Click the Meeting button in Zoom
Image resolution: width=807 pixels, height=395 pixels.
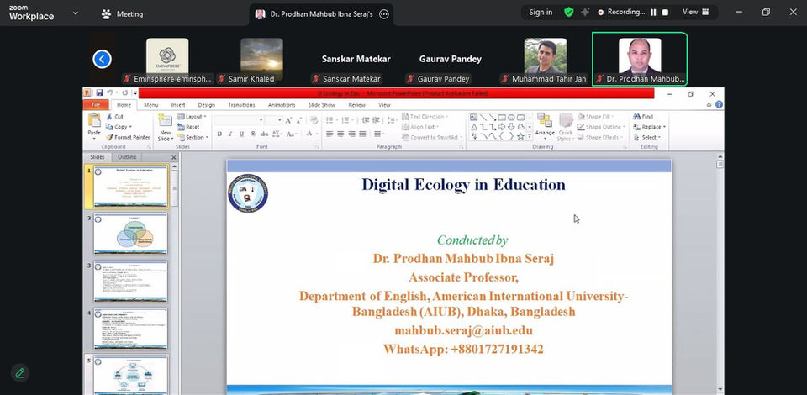pos(122,14)
